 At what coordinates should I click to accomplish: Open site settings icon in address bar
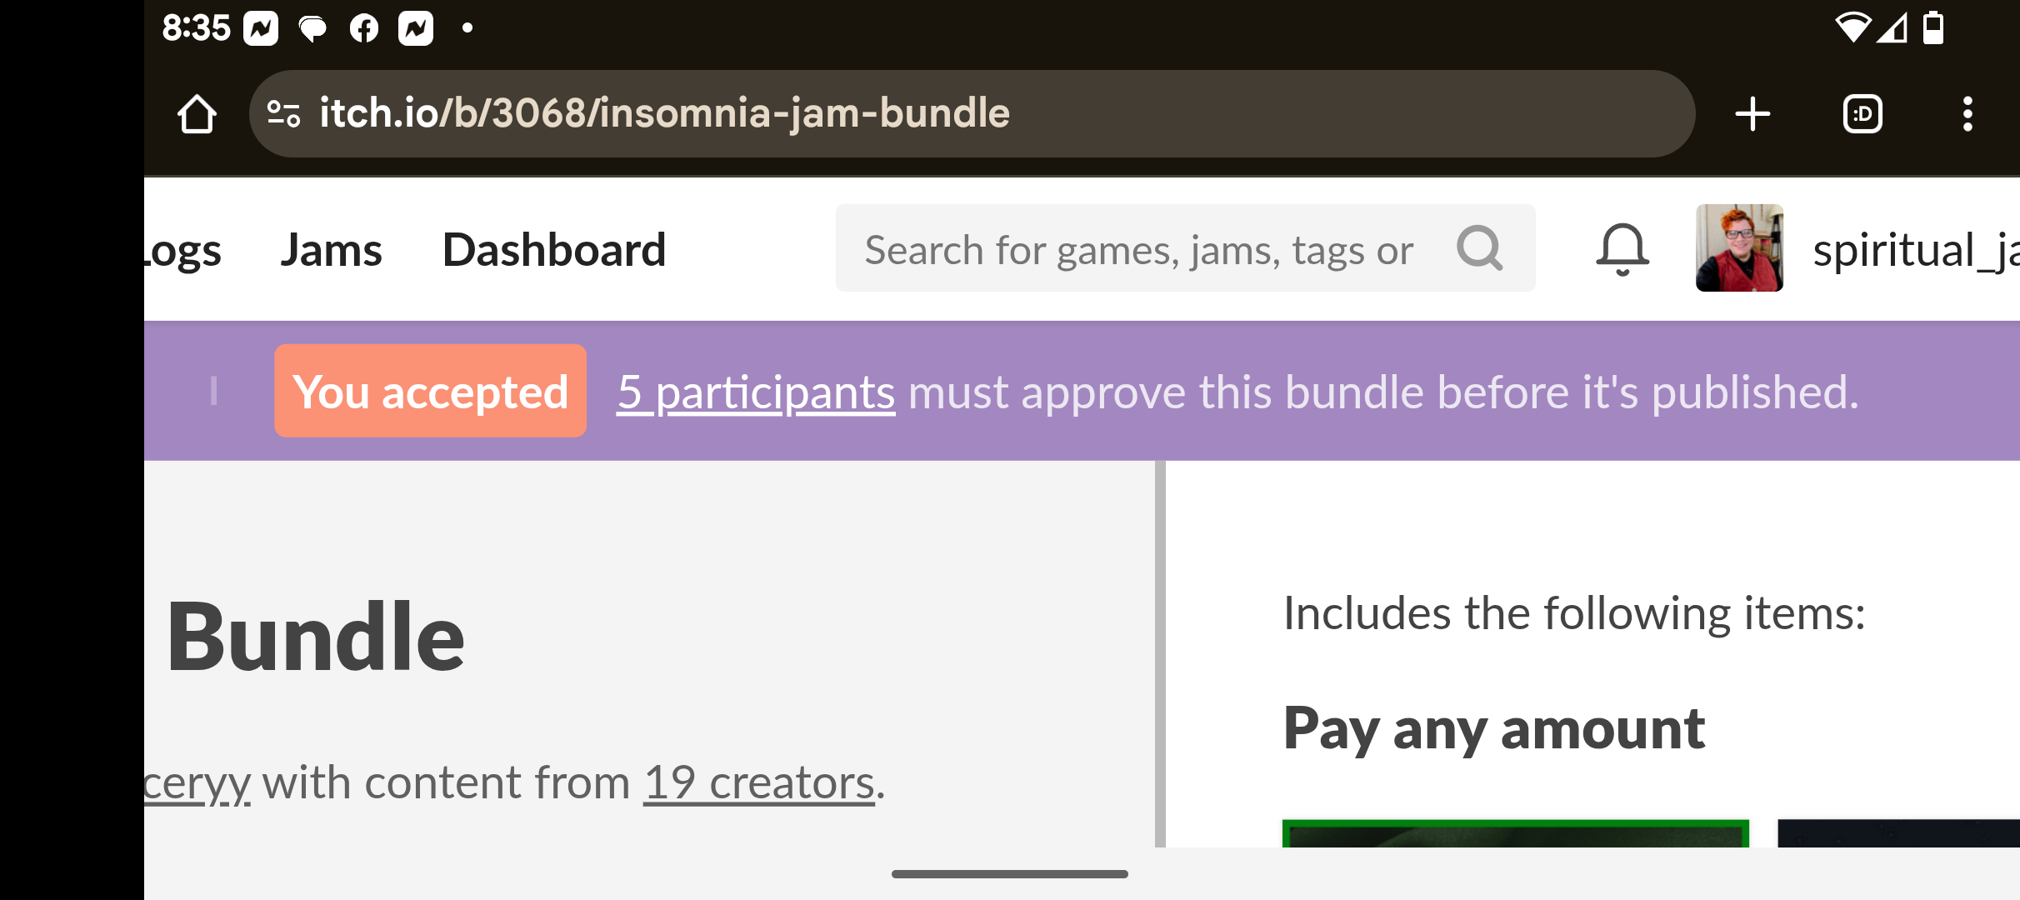point(283,113)
